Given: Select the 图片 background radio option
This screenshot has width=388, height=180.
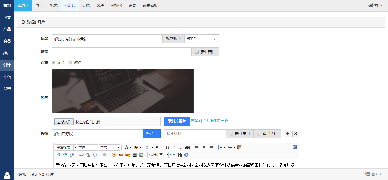Looking at the screenshot, I should tap(53, 63).
